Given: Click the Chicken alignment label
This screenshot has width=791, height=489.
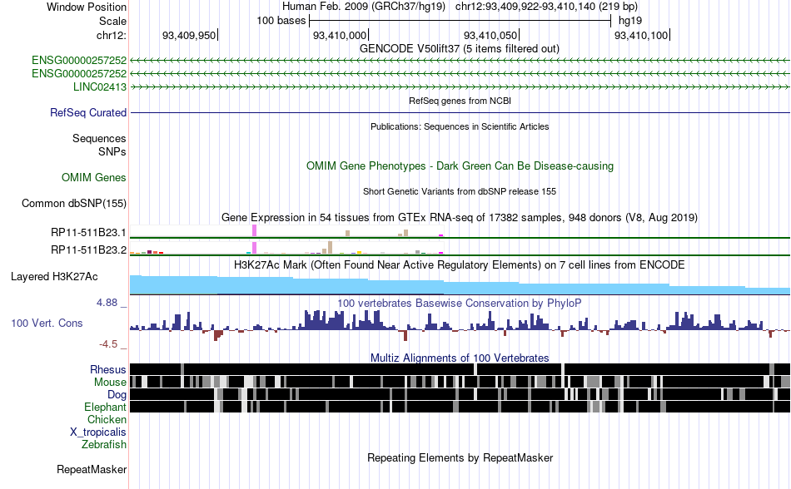Looking at the screenshot, I should [x=107, y=419].
